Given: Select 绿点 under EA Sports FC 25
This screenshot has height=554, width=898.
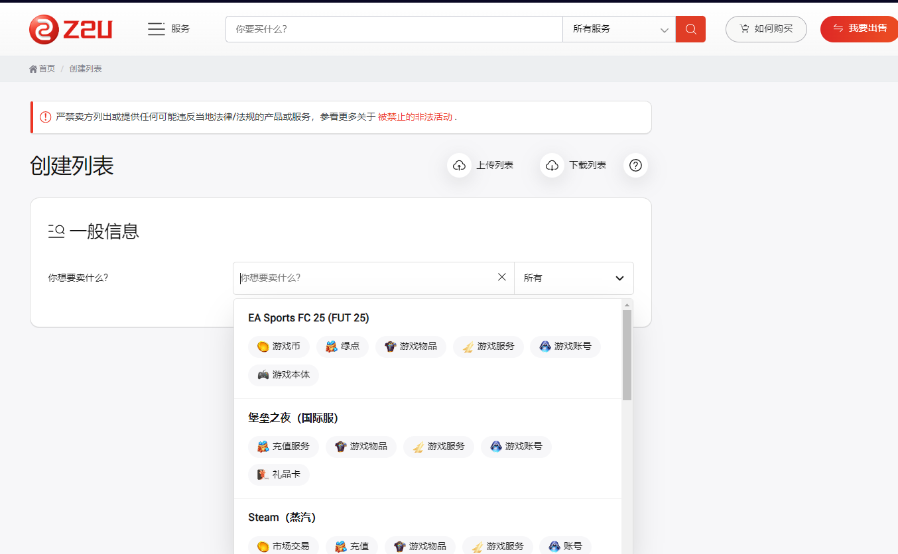Looking at the screenshot, I should tap(342, 347).
